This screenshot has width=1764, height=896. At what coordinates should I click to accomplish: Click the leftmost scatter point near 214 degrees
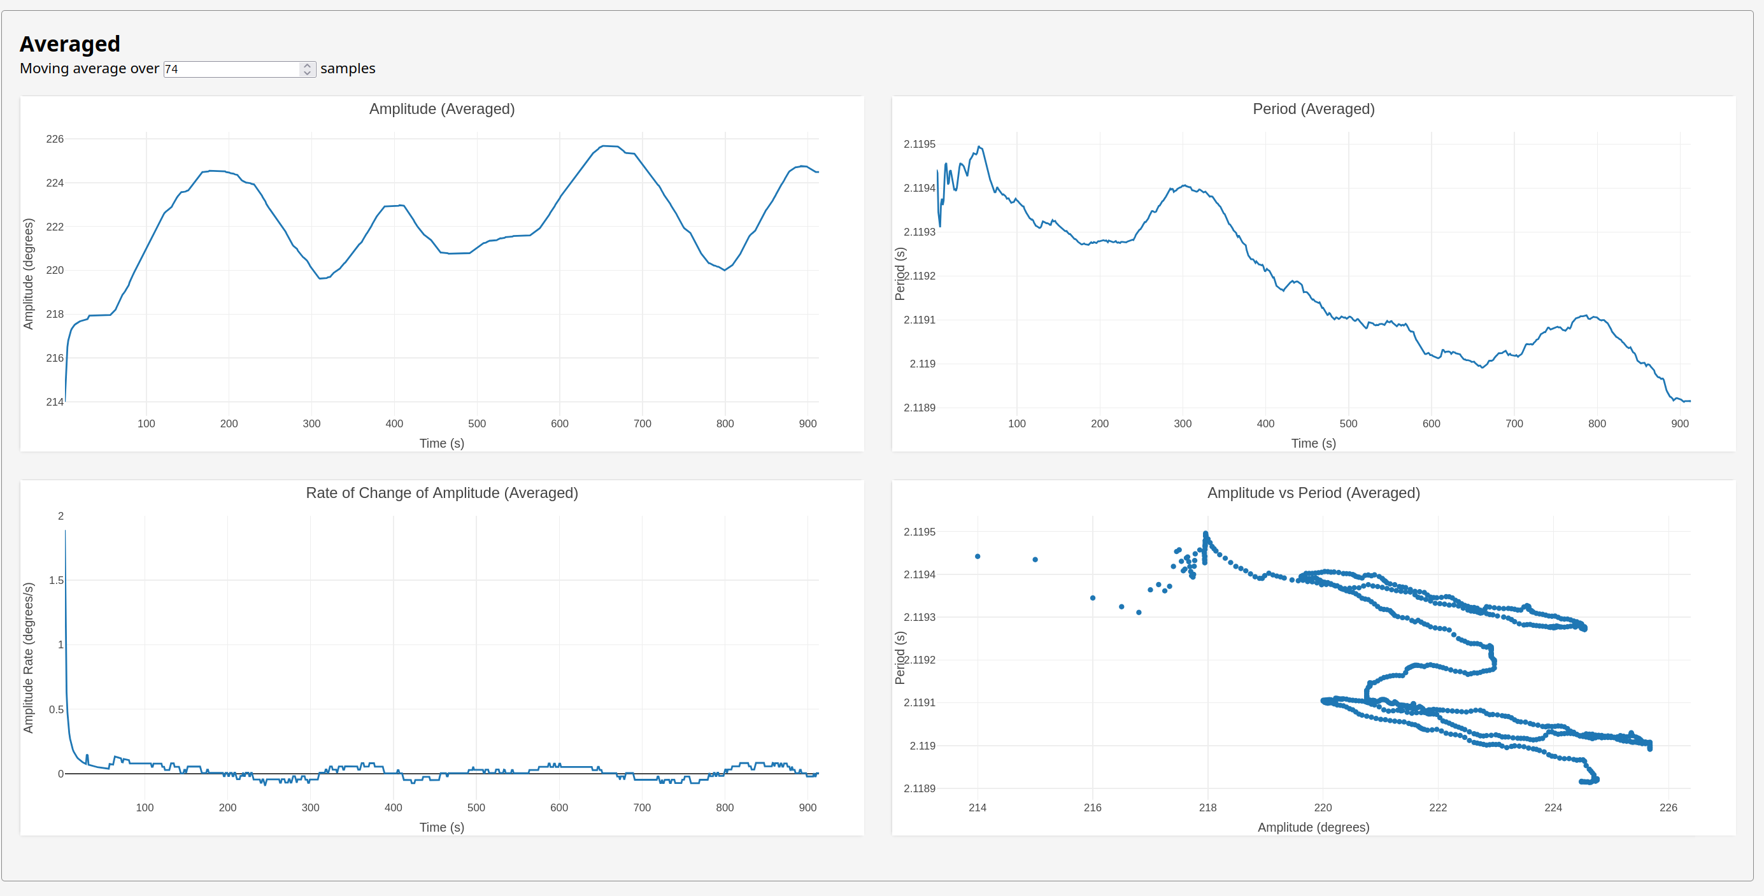click(977, 556)
